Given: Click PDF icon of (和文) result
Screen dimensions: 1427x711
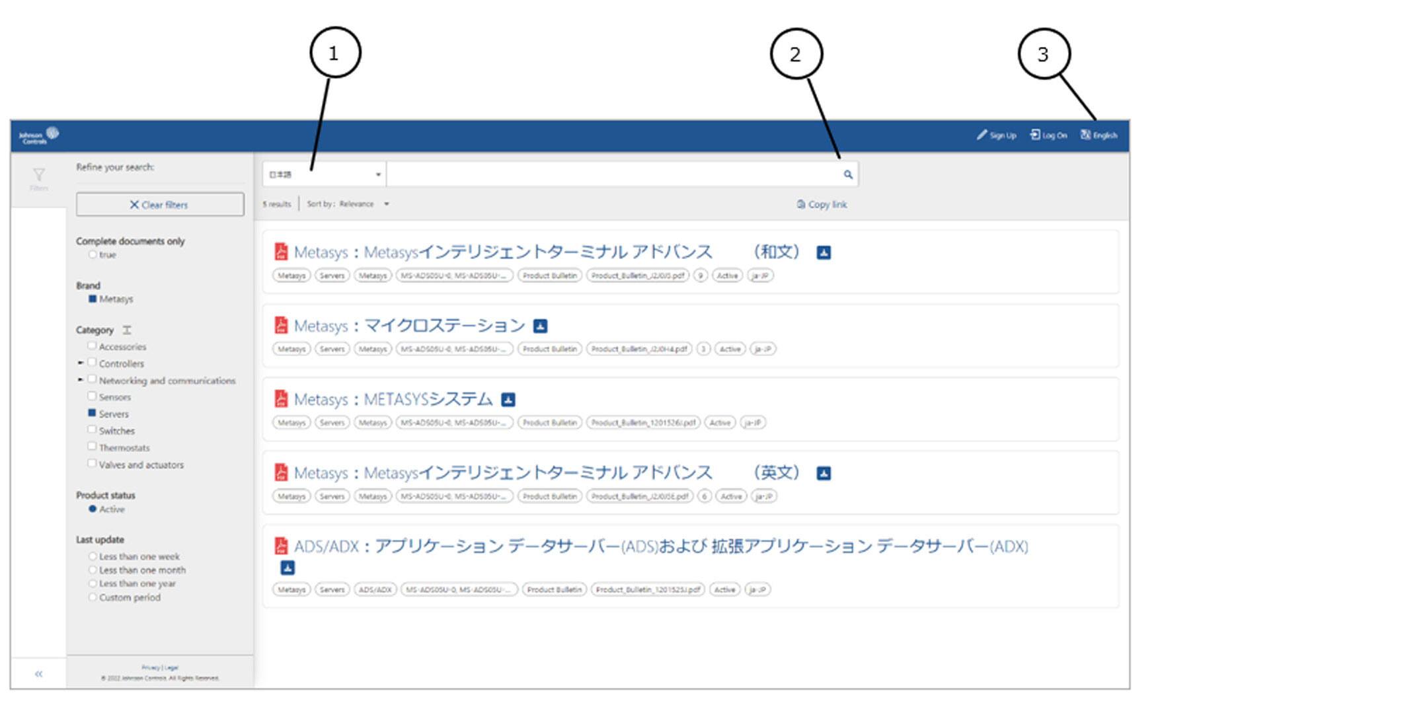Looking at the screenshot, I should click(x=281, y=252).
